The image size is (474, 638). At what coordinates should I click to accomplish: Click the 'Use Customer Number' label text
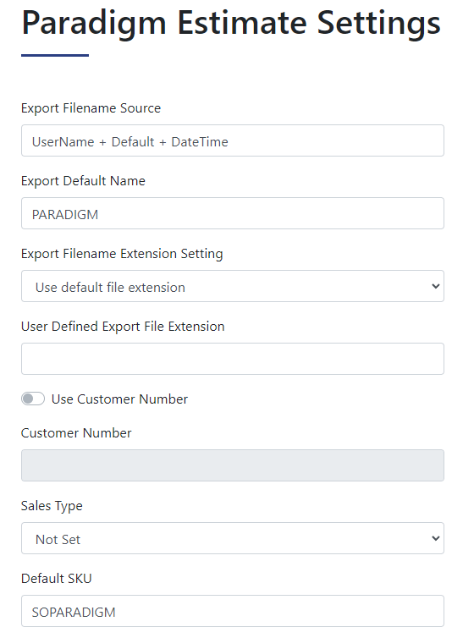tap(119, 399)
